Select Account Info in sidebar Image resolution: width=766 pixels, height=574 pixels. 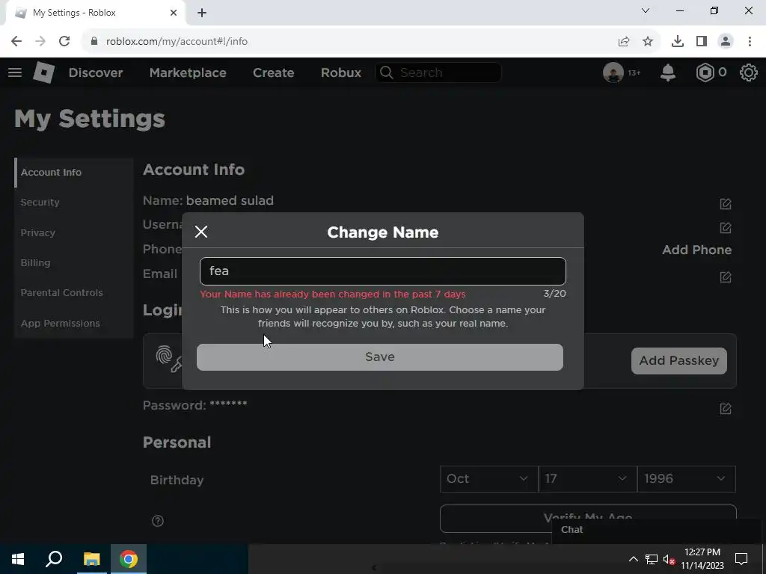pos(74,173)
